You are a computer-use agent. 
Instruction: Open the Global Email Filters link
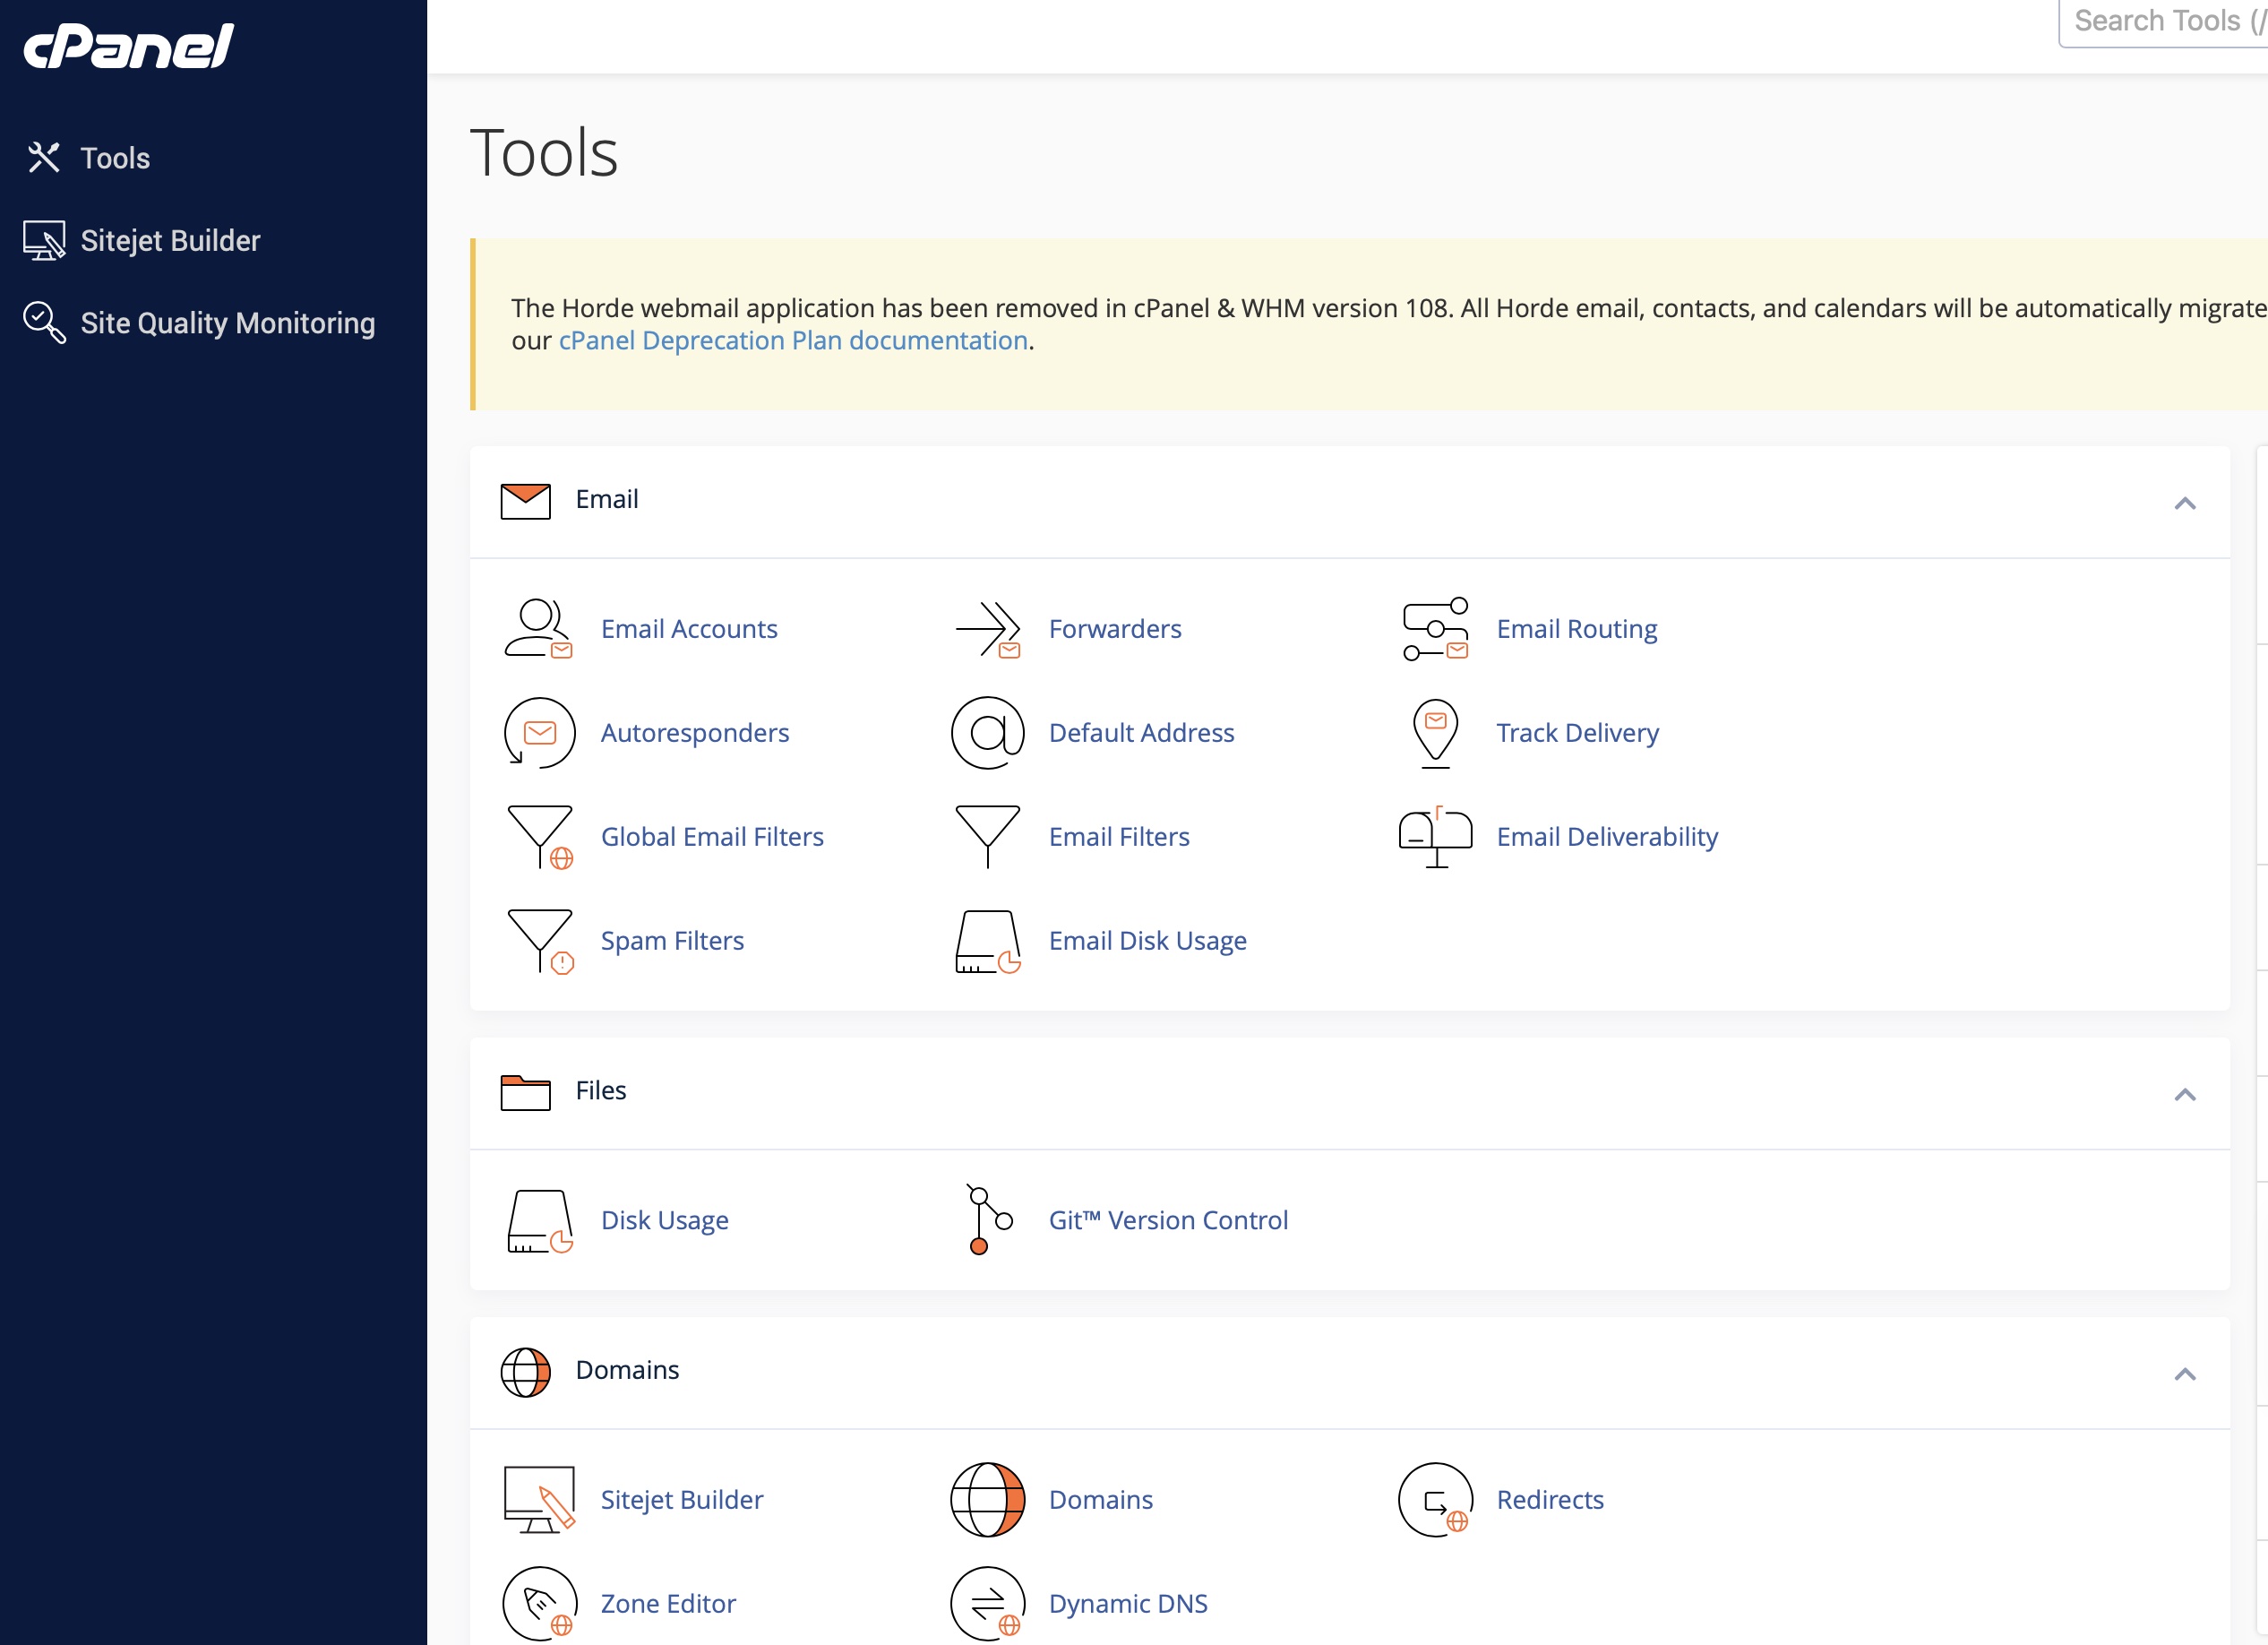pos(712,837)
